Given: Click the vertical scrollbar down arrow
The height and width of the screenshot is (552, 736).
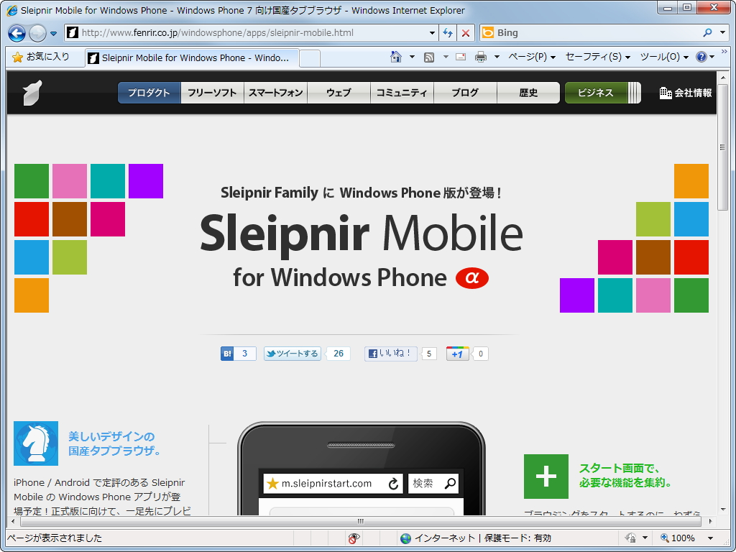Looking at the screenshot, I should point(722,510).
